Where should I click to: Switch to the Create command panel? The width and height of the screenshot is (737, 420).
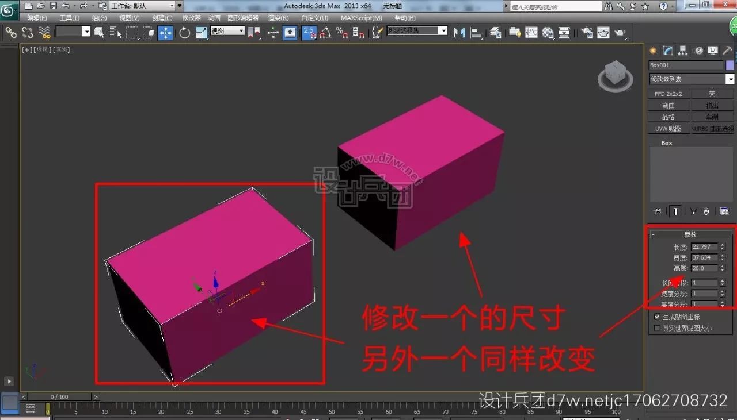652,51
